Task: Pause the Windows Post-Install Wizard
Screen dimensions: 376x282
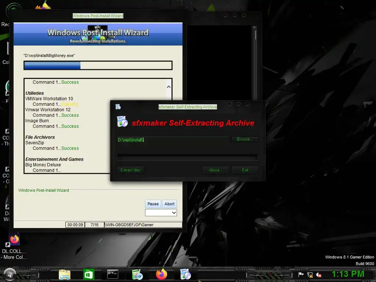Action: click(153, 204)
